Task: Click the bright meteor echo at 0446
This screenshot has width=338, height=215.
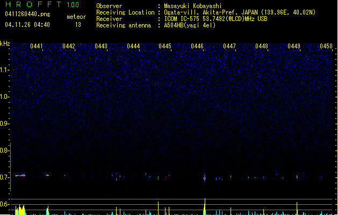Action: click(x=205, y=178)
